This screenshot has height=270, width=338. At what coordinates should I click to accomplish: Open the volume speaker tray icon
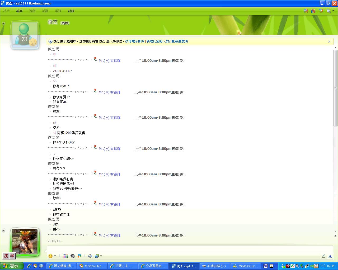[x=297, y=266]
